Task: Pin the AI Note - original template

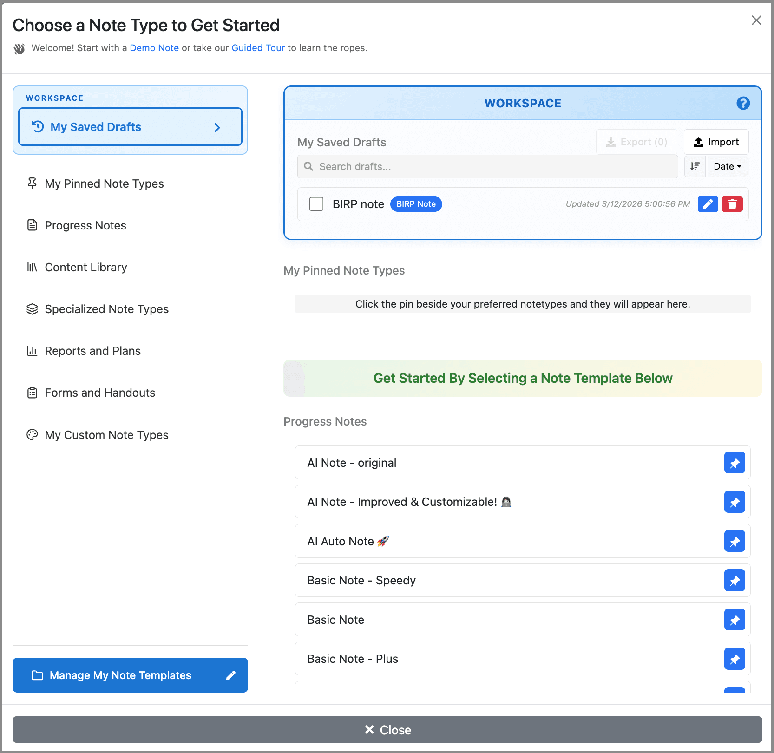Action: tap(734, 463)
